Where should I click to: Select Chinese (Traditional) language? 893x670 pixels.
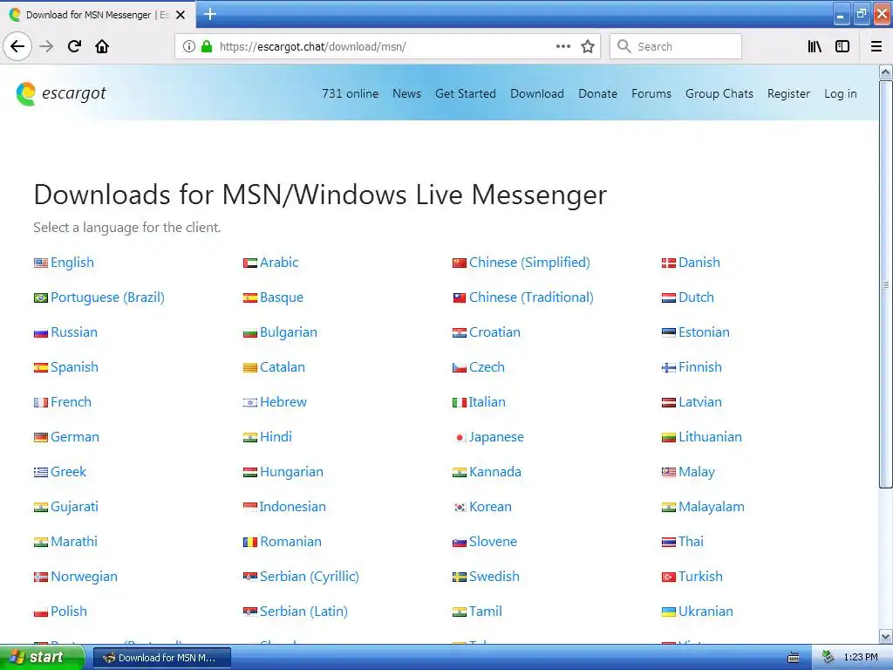pyautogui.click(x=531, y=297)
